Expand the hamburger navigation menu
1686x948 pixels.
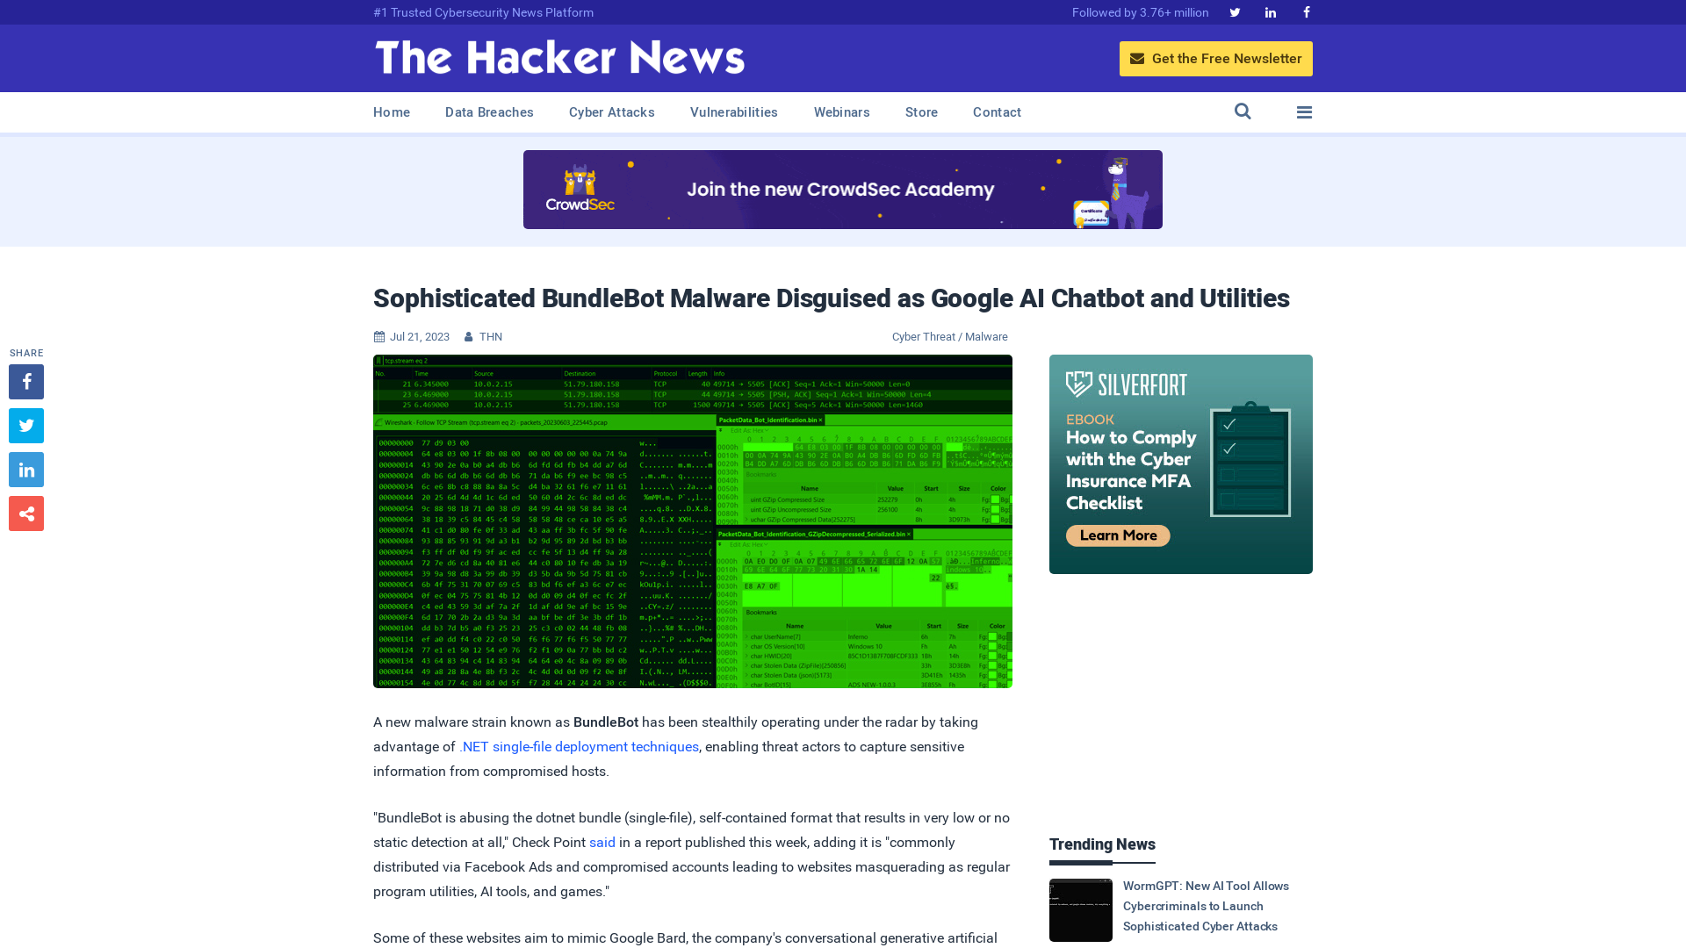[x=1304, y=112]
